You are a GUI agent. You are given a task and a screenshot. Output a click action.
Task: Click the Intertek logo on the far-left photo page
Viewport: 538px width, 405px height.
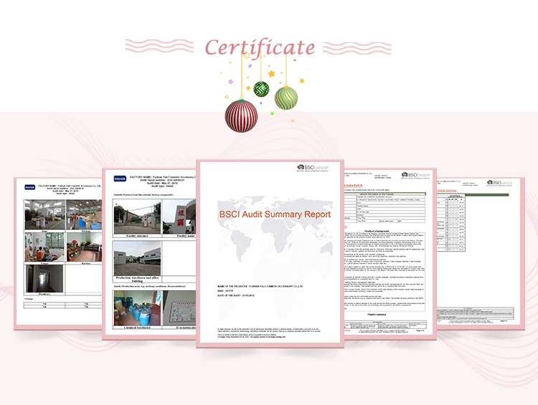(30, 187)
